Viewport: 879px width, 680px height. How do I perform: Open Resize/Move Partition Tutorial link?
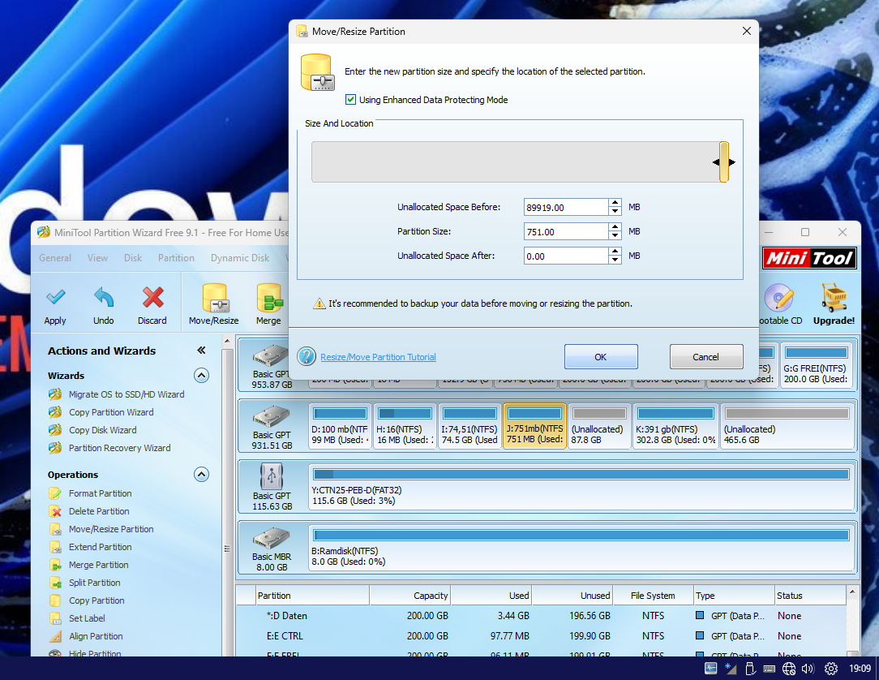coord(378,357)
